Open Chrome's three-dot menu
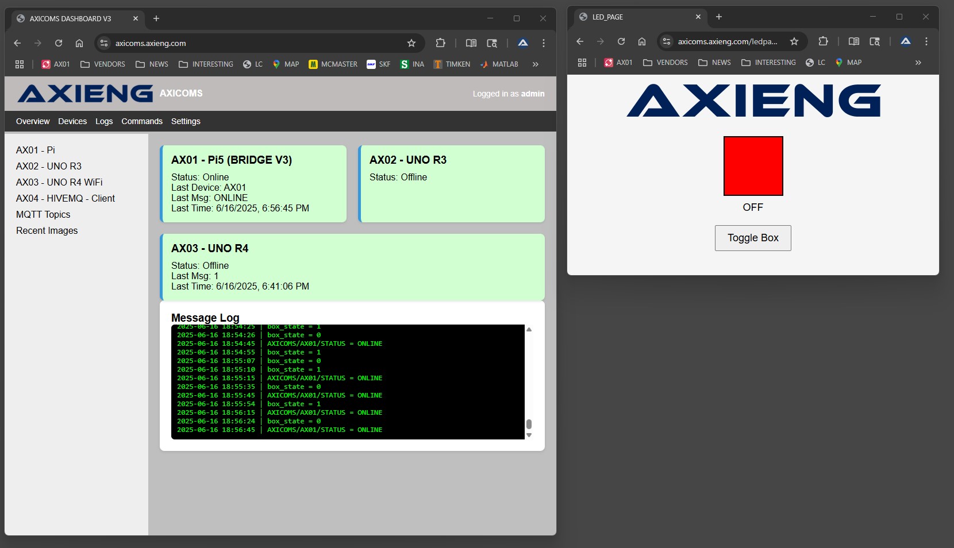 point(543,43)
